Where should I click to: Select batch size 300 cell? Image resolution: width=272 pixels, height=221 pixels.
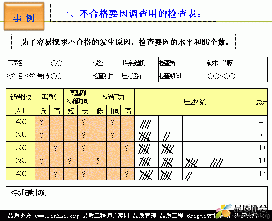point(21,135)
